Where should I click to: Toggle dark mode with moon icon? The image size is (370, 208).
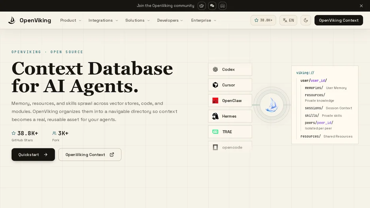coord(306,20)
